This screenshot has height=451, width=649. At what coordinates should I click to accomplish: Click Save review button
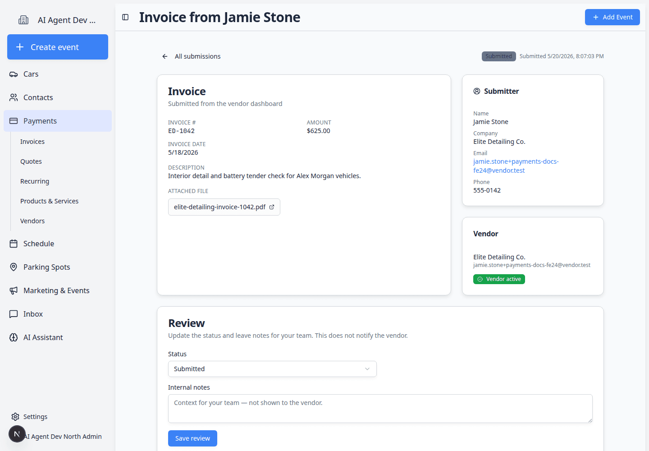tap(192, 438)
